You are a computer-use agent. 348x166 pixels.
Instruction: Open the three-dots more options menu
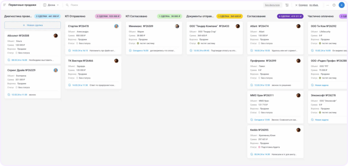pyautogui.click(x=328, y=5)
